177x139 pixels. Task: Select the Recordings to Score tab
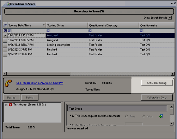coord(21,4)
